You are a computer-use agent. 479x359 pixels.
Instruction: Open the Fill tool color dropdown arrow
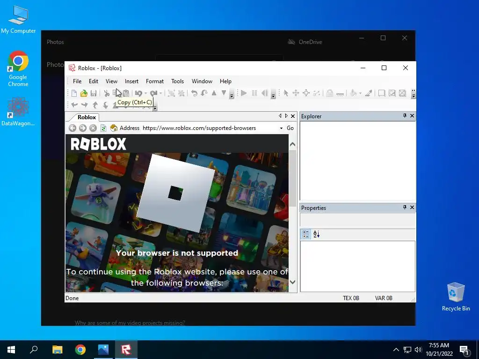coord(361,93)
